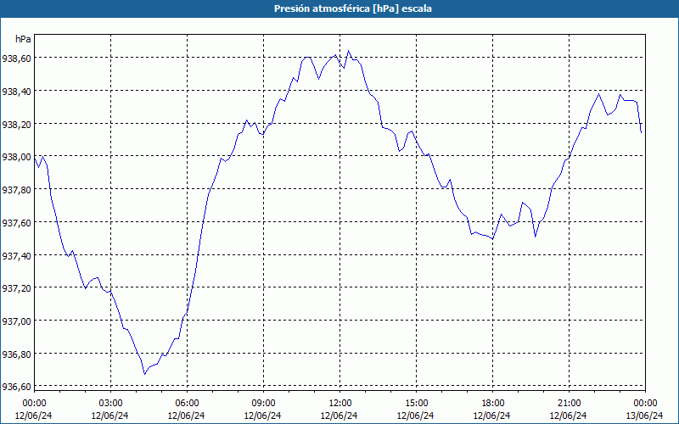The height and width of the screenshot is (424, 679).
Task: Click the 937,00 y-axis value
Action: coord(17,321)
